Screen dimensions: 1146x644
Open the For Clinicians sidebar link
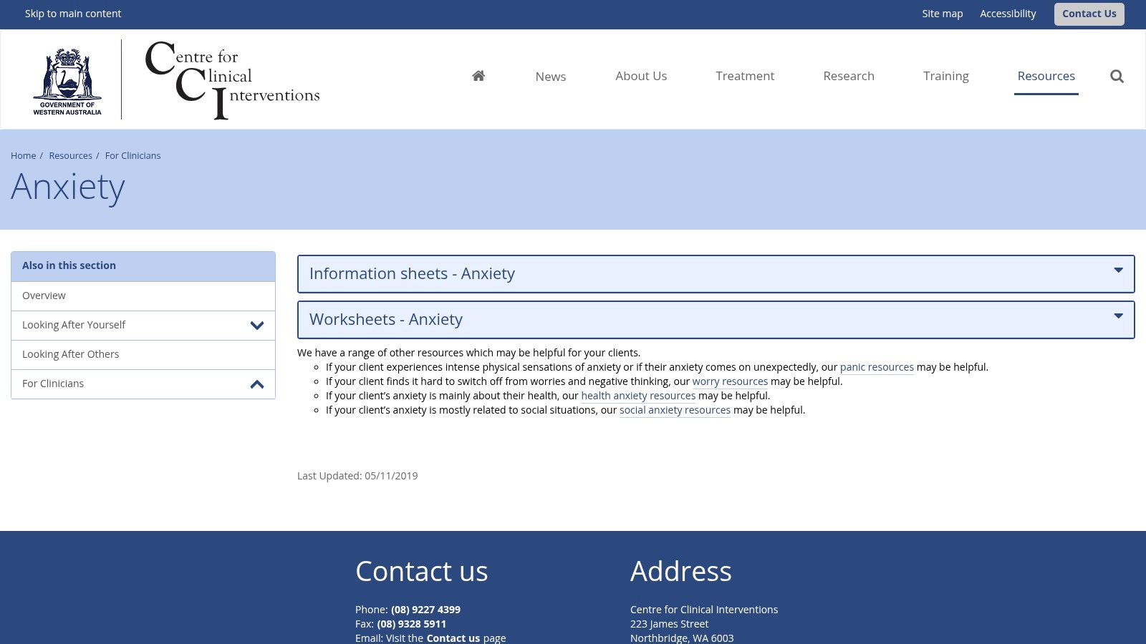point(53,384)
